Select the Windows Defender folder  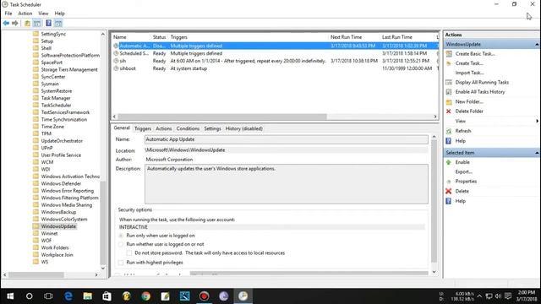[61, 184]
